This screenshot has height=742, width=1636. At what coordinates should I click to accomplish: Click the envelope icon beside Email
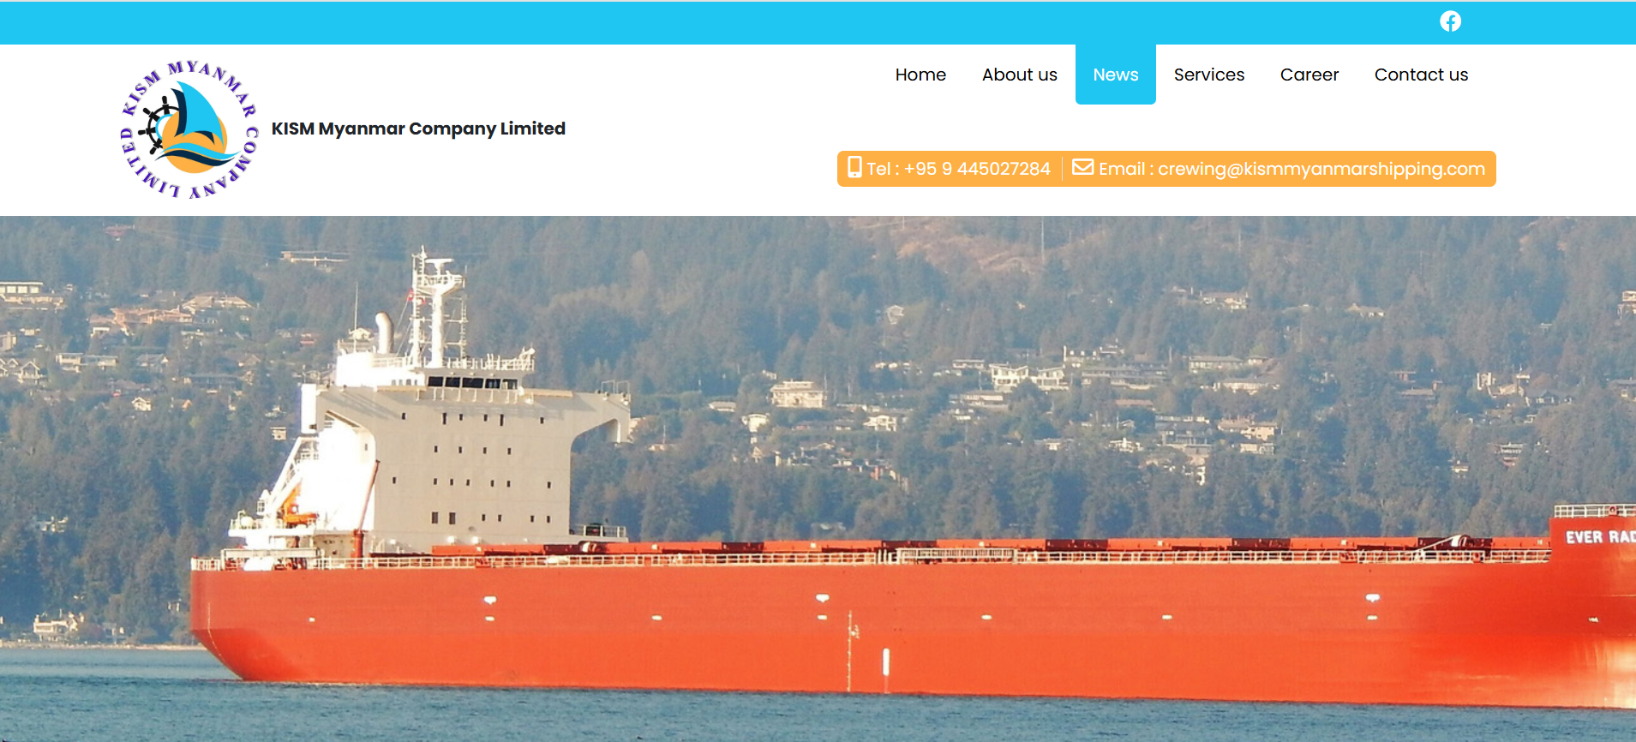click(x=1082, y=167)
